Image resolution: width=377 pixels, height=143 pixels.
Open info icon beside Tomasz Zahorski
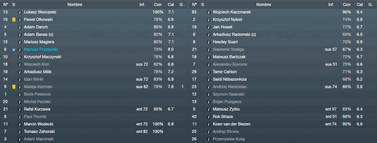pyautogui.click(x=20, y=131)
